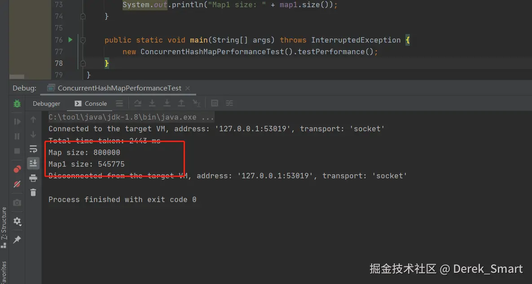Step over the current line
This screenshot has width=532, height=284.
tap(137, 103)
